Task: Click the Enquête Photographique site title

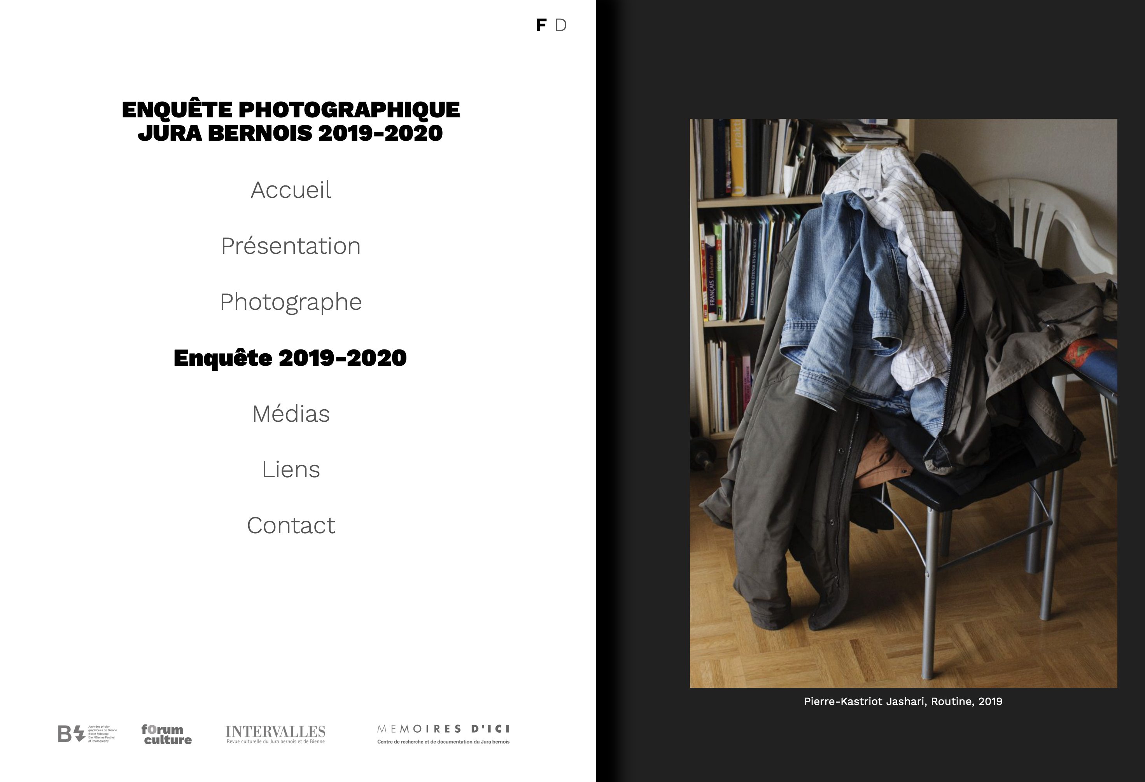Action: click(291, 110)
